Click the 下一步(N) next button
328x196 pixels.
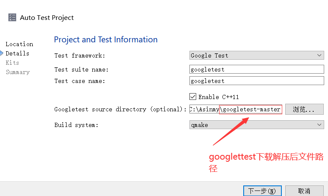pos(262,191)
